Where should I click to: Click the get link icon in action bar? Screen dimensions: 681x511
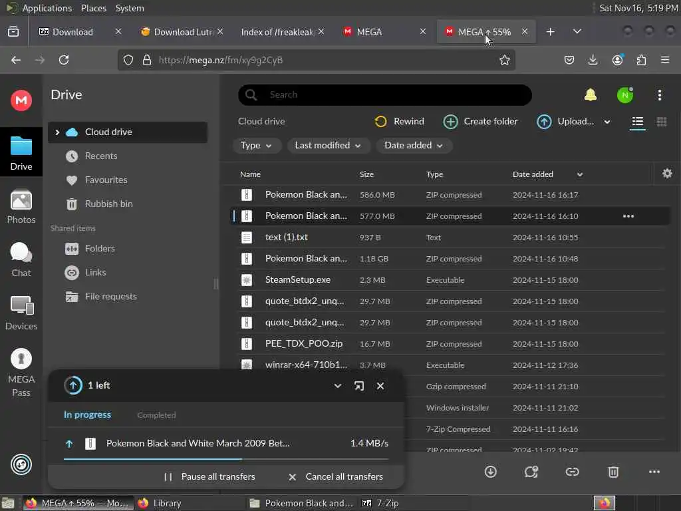tap(572, 472)
